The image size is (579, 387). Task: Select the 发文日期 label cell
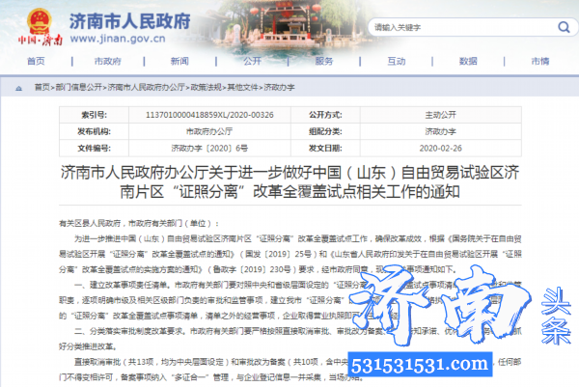pyautogui.click(x=325, y=148)
